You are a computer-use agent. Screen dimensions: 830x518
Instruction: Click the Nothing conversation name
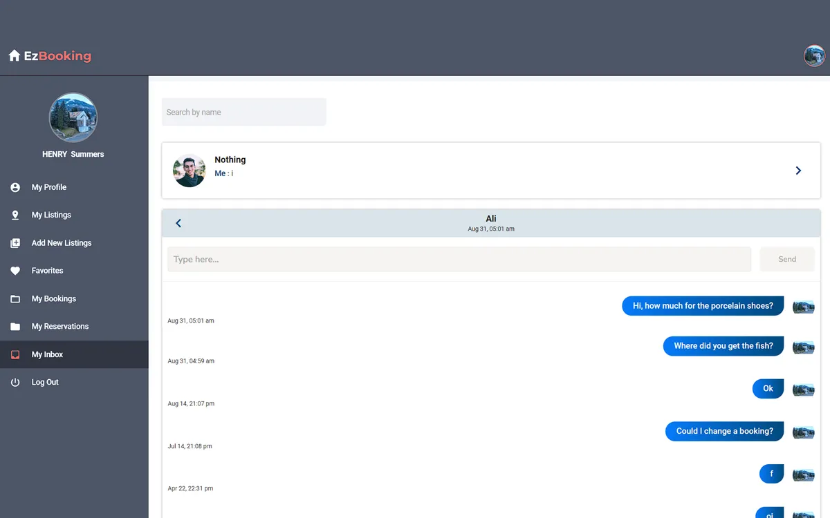(x=230, y=160)
